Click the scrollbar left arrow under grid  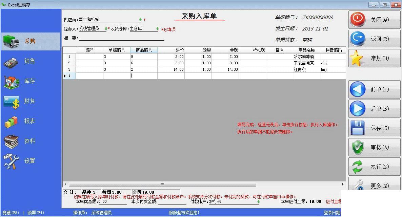66,184
